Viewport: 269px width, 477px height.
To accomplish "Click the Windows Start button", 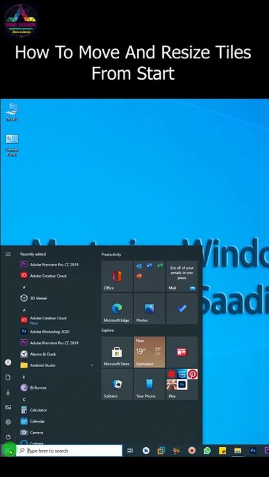I will pyautogui.click(x=8, y=450).
